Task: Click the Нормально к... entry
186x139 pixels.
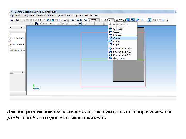Action: (x=123, y=25)
